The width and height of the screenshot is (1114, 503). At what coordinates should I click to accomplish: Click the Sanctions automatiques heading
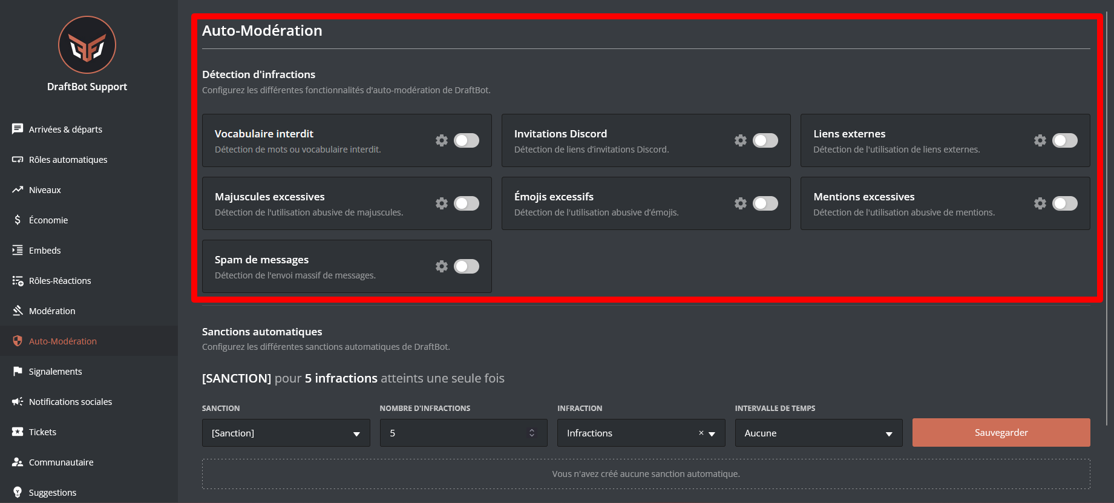point(262,332)
